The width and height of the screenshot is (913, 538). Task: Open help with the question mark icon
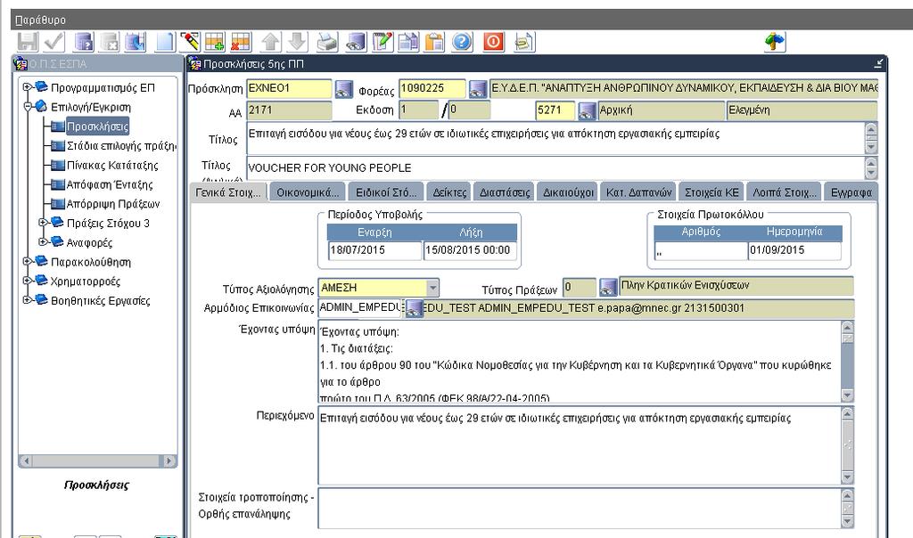463,42
